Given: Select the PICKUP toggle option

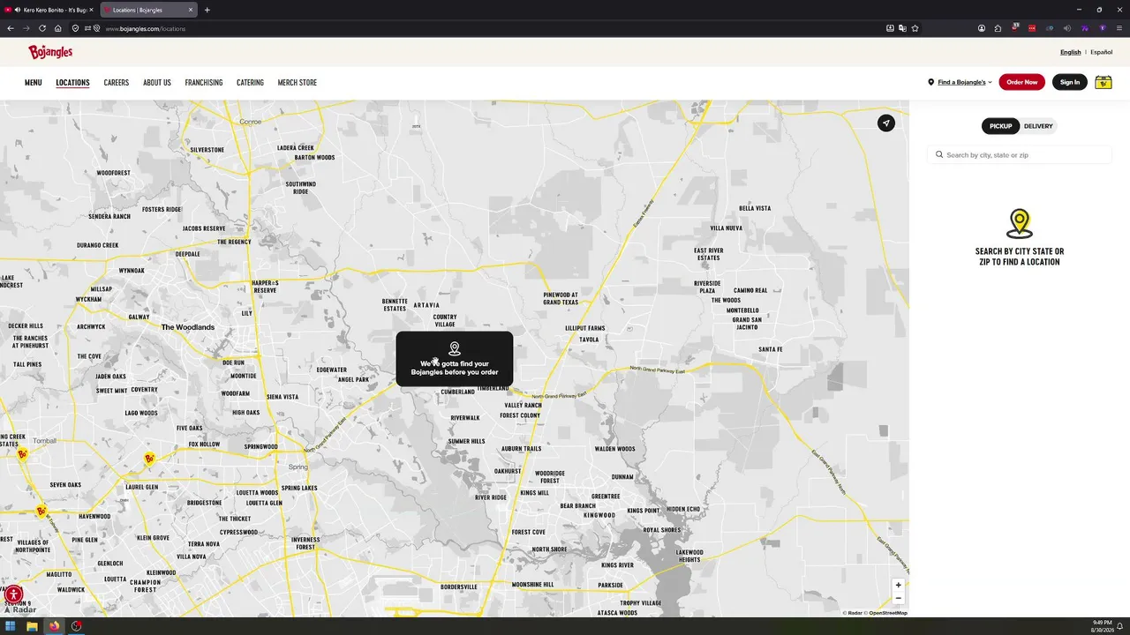Looking at the screenshot, I should pyautogui.click(x=1000, y=126).
